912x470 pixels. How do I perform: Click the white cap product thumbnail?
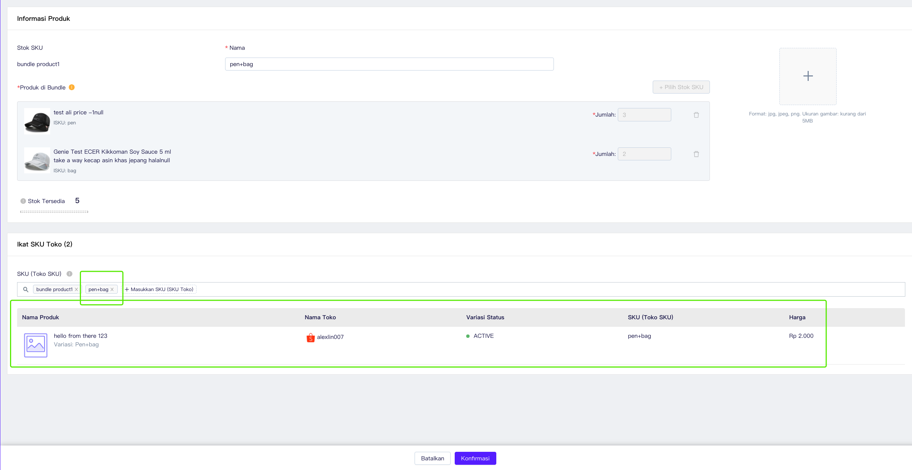[x=37, y=160]
